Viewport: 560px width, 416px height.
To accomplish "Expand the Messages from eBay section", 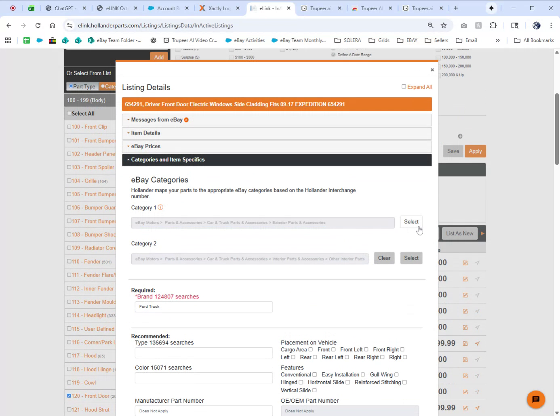I will (x=277, y=120).
